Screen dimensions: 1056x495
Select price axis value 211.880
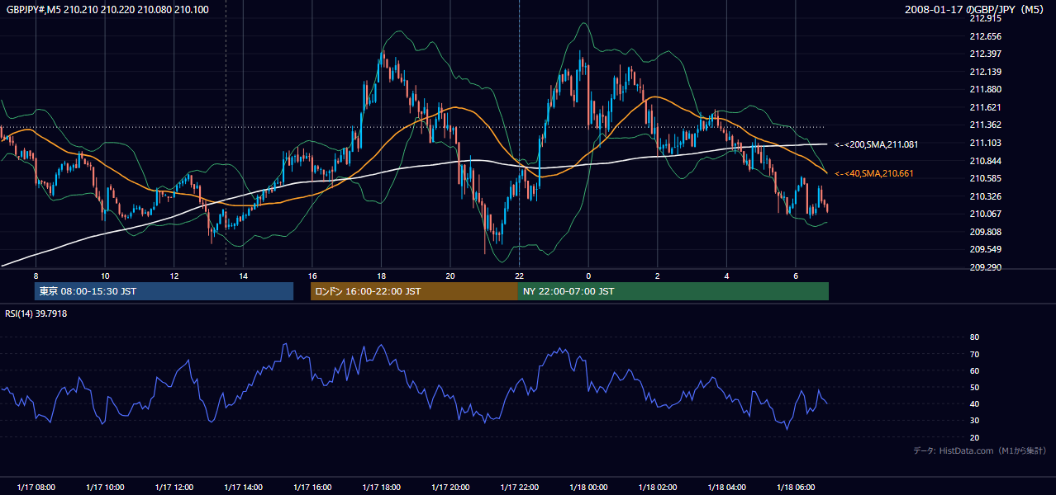(x=986, y=89)
